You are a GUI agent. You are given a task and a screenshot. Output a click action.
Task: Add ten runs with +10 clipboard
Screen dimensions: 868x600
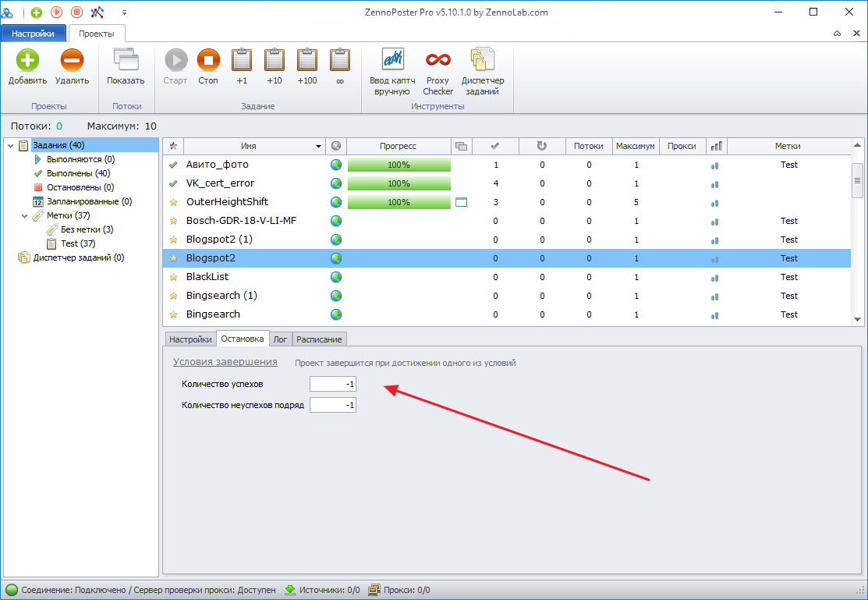274,60
